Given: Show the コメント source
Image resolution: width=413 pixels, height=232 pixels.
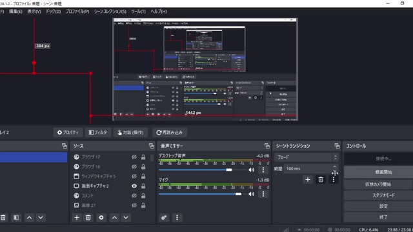Looking at the screenshot, I should point(134,196).
